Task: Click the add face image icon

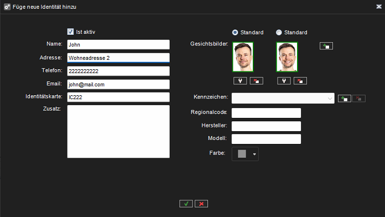Action: click(326, 46)
